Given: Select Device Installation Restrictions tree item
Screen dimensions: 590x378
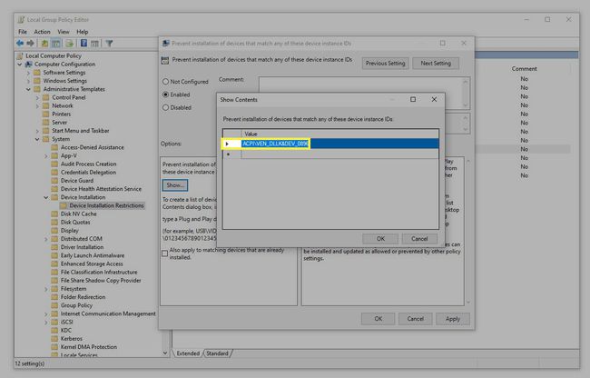Looking at the screenshot, I should coord(106,205).
